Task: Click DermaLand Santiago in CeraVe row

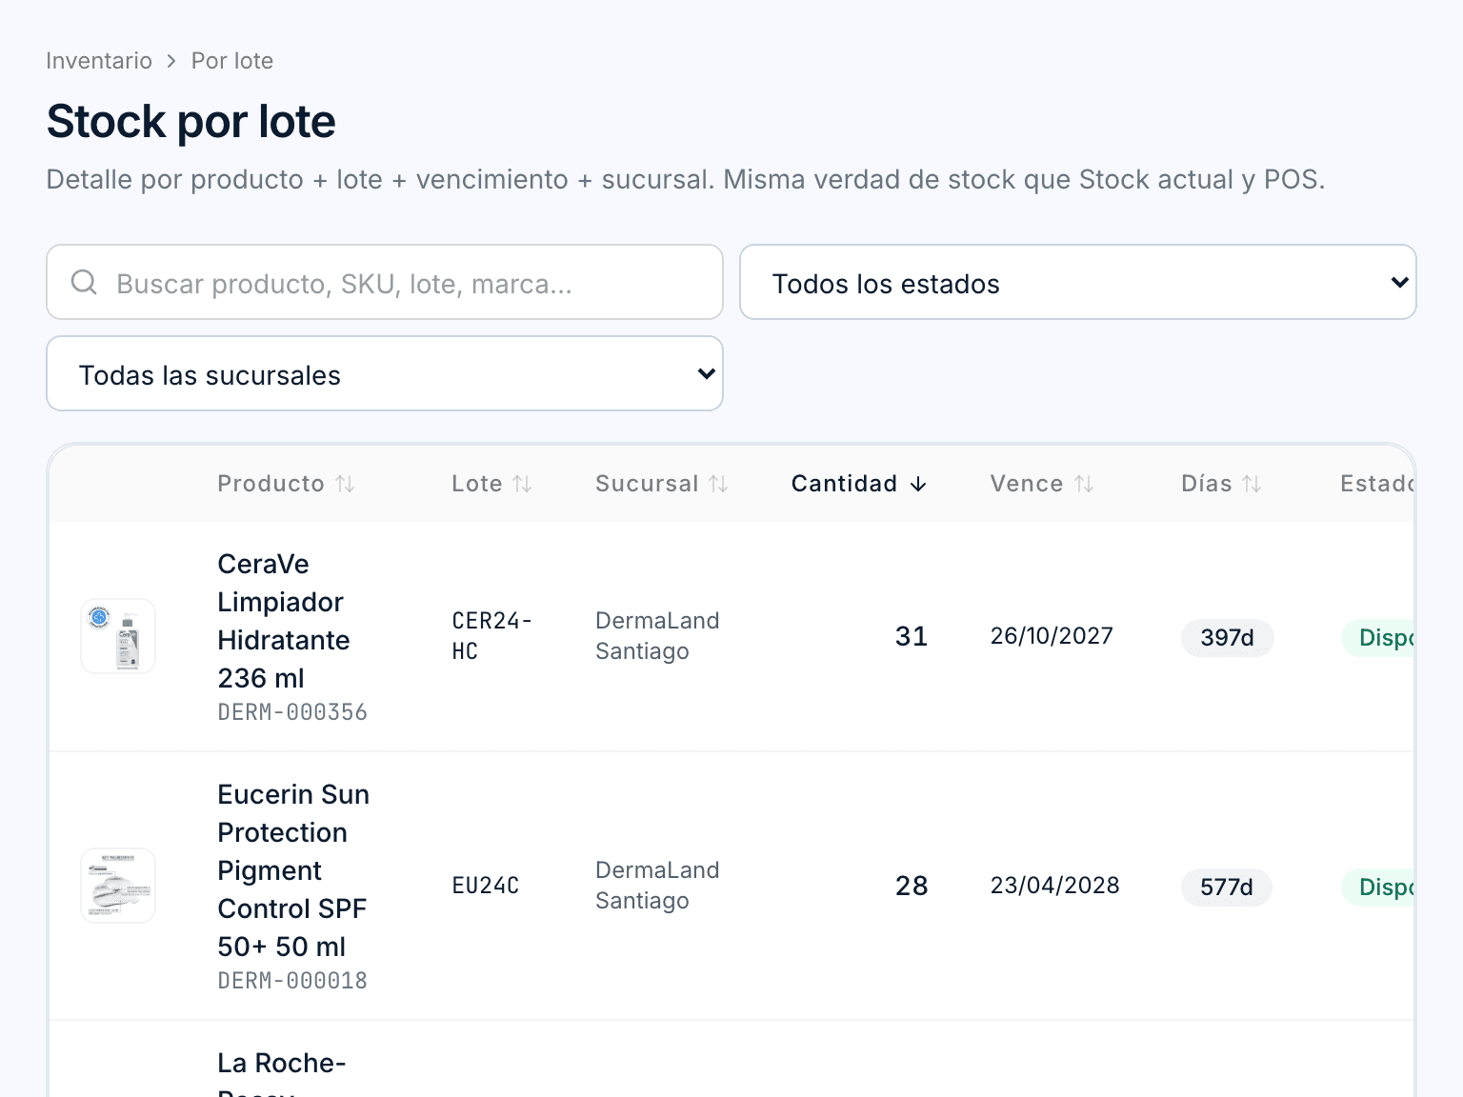Action: tap(657, 636)
